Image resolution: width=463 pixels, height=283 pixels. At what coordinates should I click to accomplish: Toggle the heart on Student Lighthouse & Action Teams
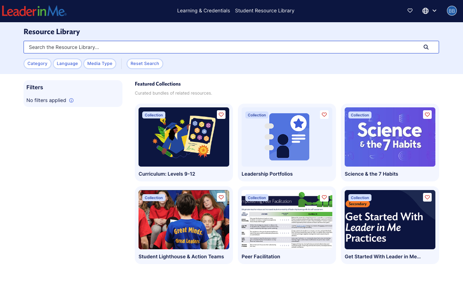coord(221,197)
